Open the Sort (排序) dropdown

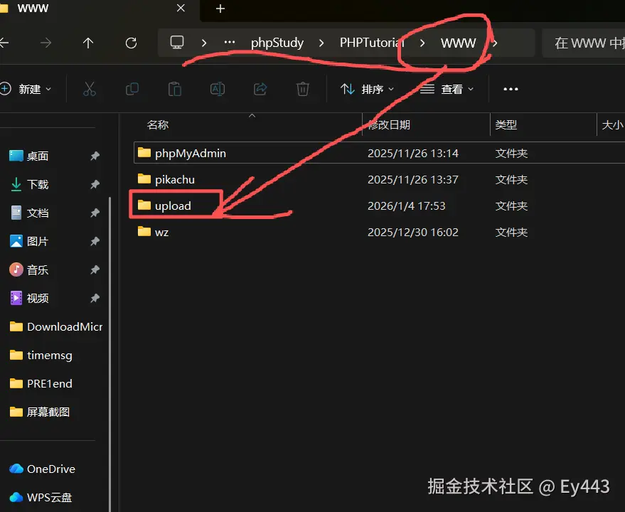tap(367, 89)
